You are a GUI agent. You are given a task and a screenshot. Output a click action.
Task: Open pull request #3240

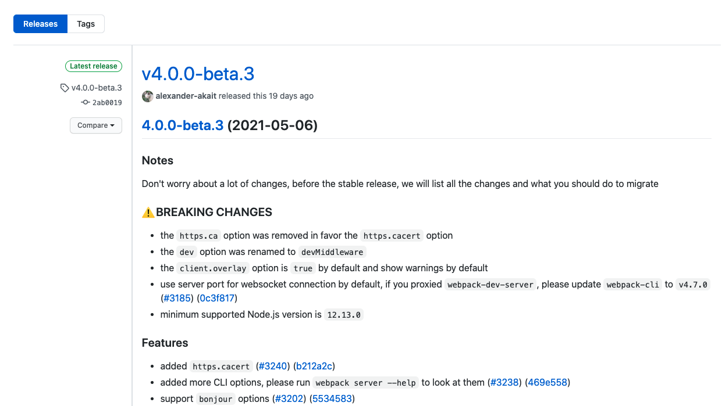pyautogui.click(x=272, y=366)
